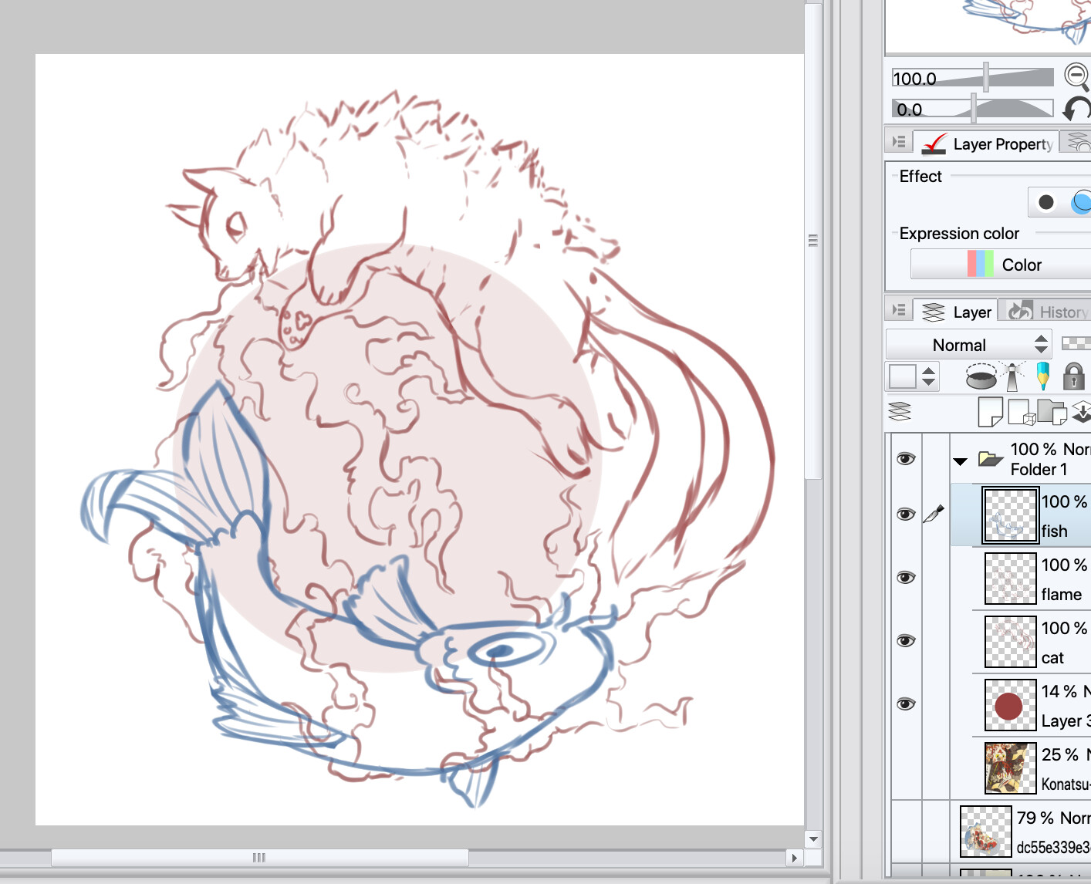This screenshot has width=1091, height=884.
Task: Click the canvas scroll down arrow
Action: pos(813,838)
